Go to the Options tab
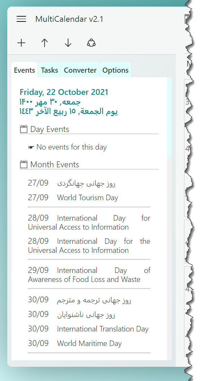This screenshot has width=201, height=381. pos(115,70)
